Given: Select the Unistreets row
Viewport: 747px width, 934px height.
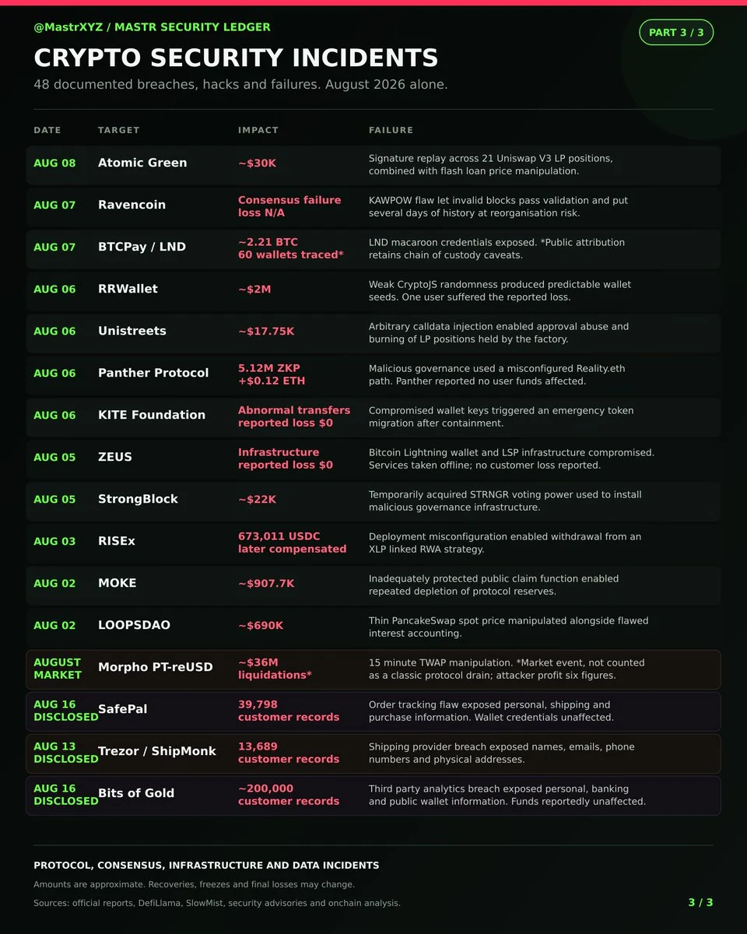Looking at the screenshot, I should [x=373, y=332].
